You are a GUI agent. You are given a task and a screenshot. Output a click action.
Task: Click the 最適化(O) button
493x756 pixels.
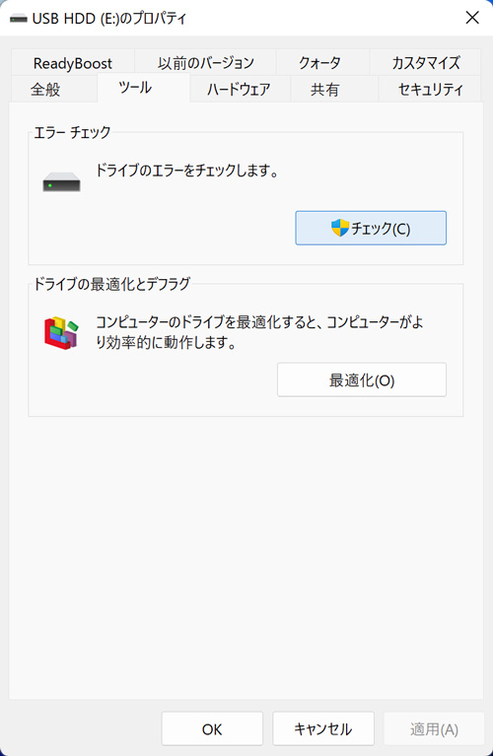pos(362,379)
